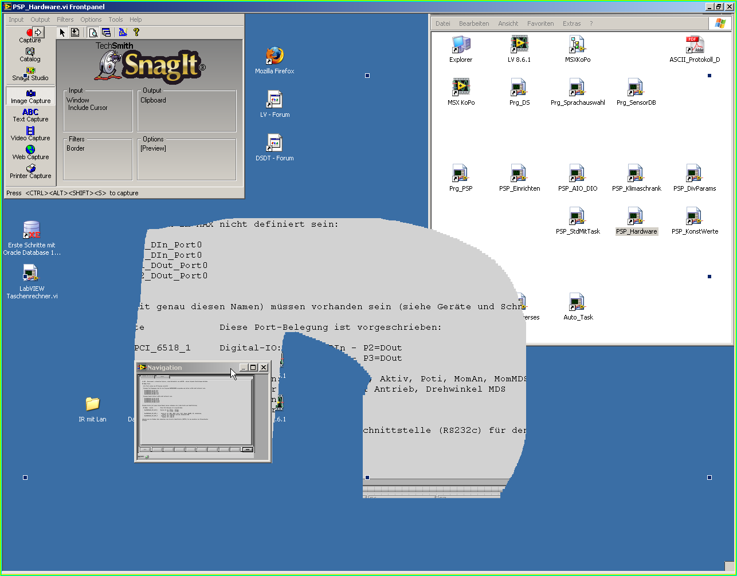This screenshot has width=737, height=576.
Task: Launch SnagIt Studio from the sidebar
Action: tap(30, 73)
